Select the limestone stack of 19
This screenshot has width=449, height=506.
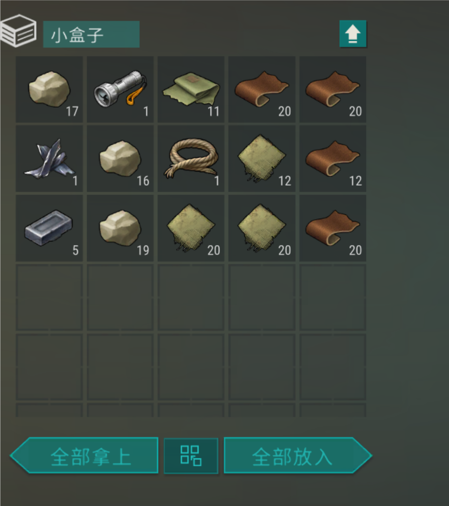click(x=120, y=228)
